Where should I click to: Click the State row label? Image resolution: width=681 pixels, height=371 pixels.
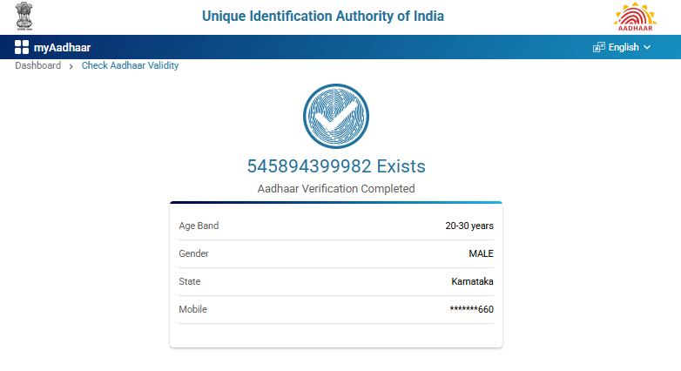(189, 281)
